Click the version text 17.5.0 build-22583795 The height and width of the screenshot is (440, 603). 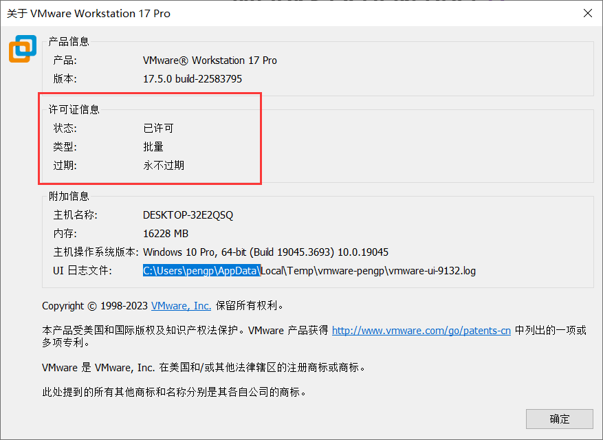[x=193, y=79]
